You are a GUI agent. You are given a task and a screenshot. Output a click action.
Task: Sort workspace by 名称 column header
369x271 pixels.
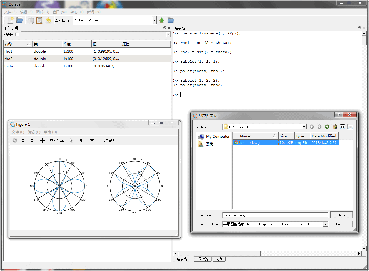point(18,44)
